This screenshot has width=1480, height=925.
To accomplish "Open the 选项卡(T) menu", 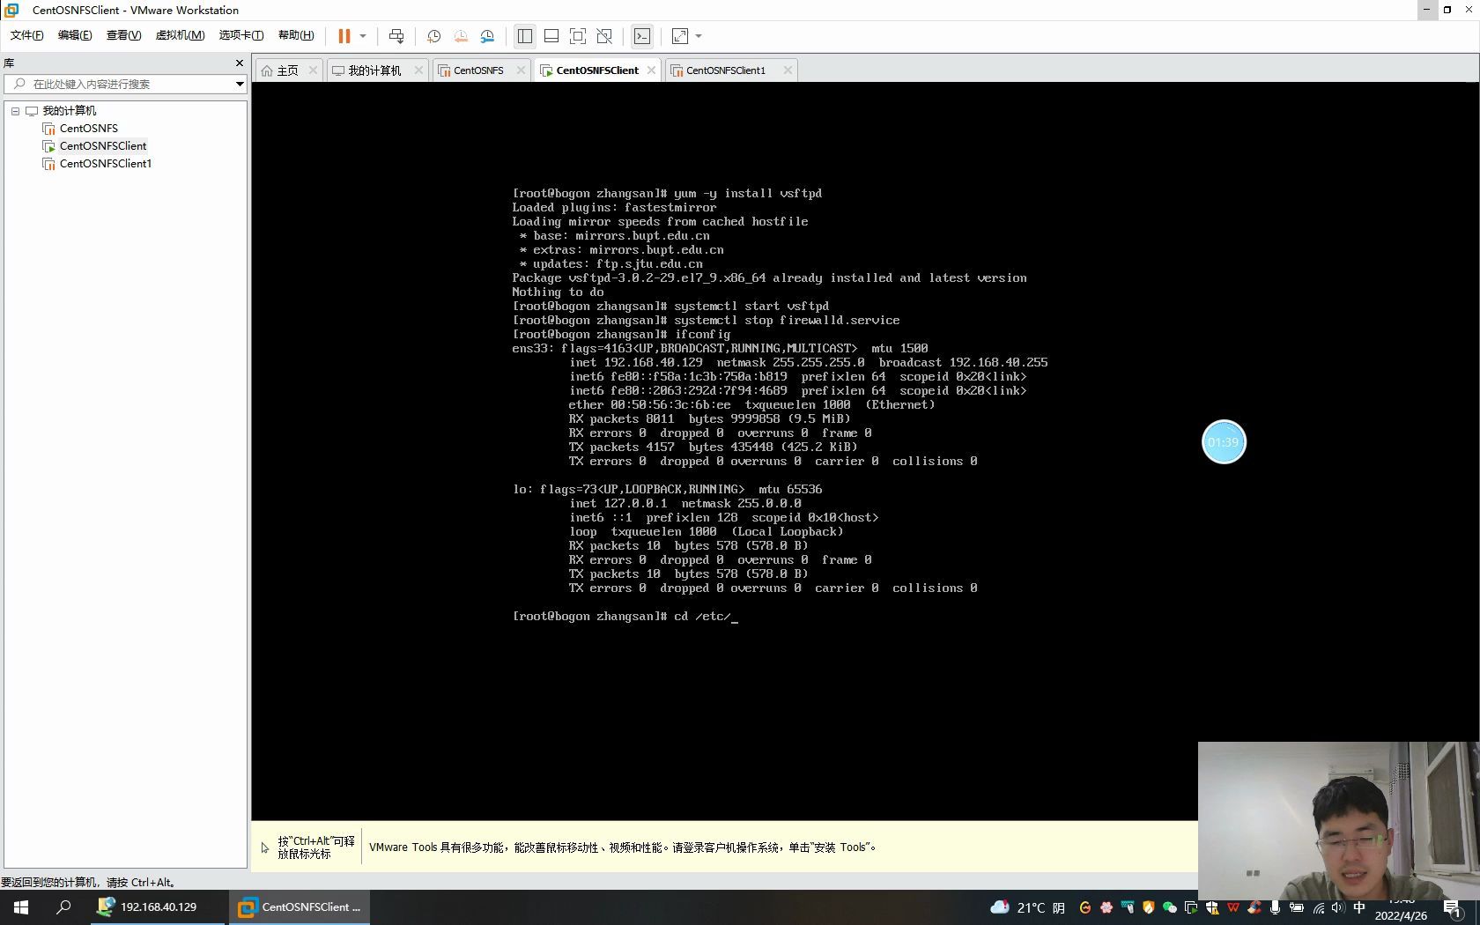I will point(241,35).
